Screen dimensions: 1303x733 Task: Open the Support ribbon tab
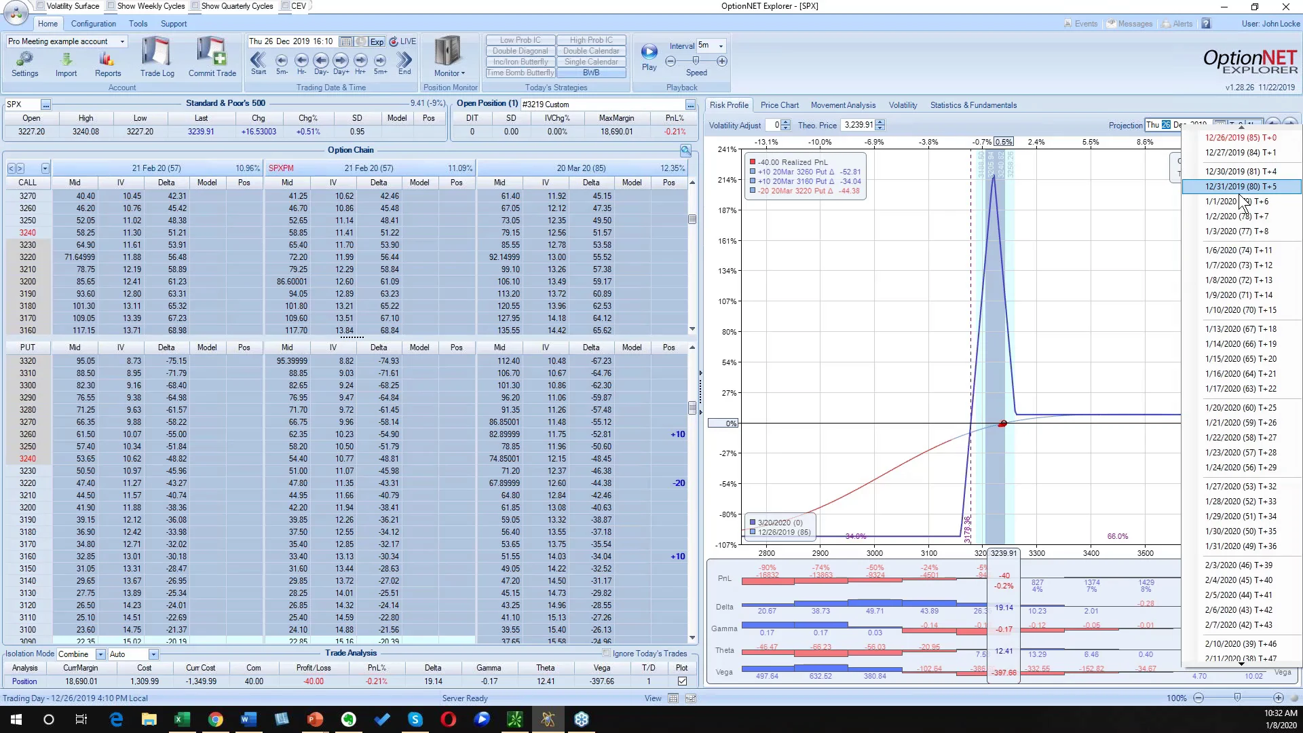coord(174,24)
